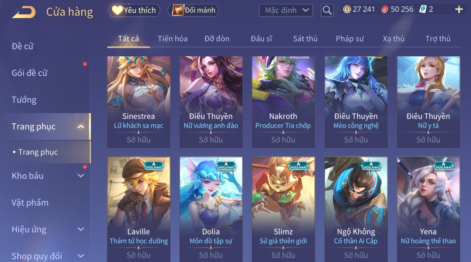This screenshot has width=471, height=262.
Task: Open the Mặc định sort dropdown
Action: [286, 10]
